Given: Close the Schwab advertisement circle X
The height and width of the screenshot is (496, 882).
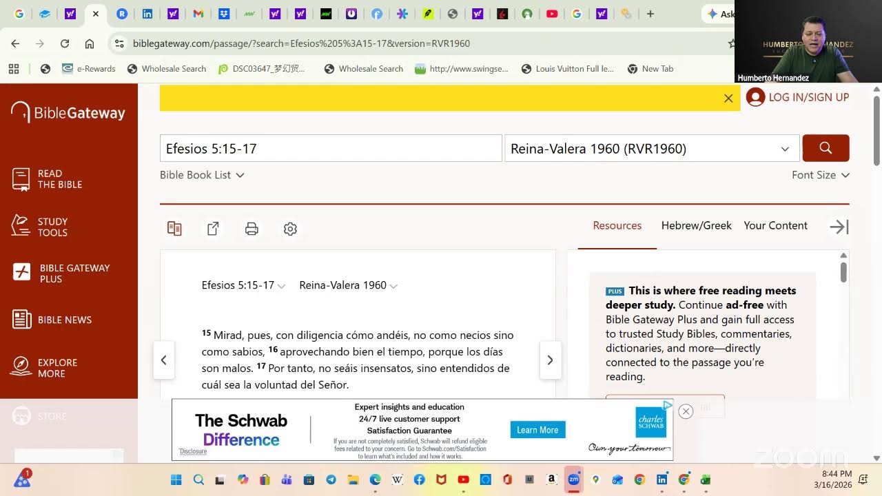Looking at the screenshot, I should point(686,411).
